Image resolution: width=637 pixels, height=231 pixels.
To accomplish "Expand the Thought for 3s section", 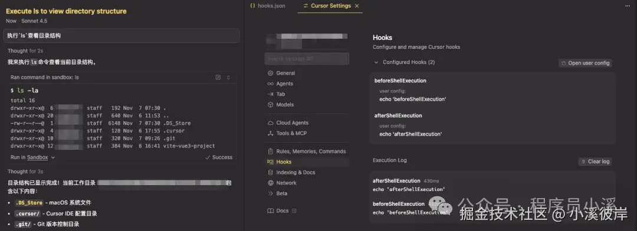I will click(x=25, y=172).
